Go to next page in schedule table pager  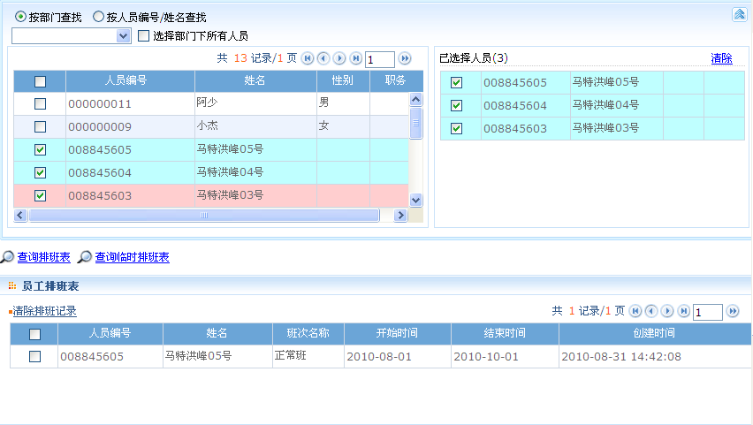(667, 311)
